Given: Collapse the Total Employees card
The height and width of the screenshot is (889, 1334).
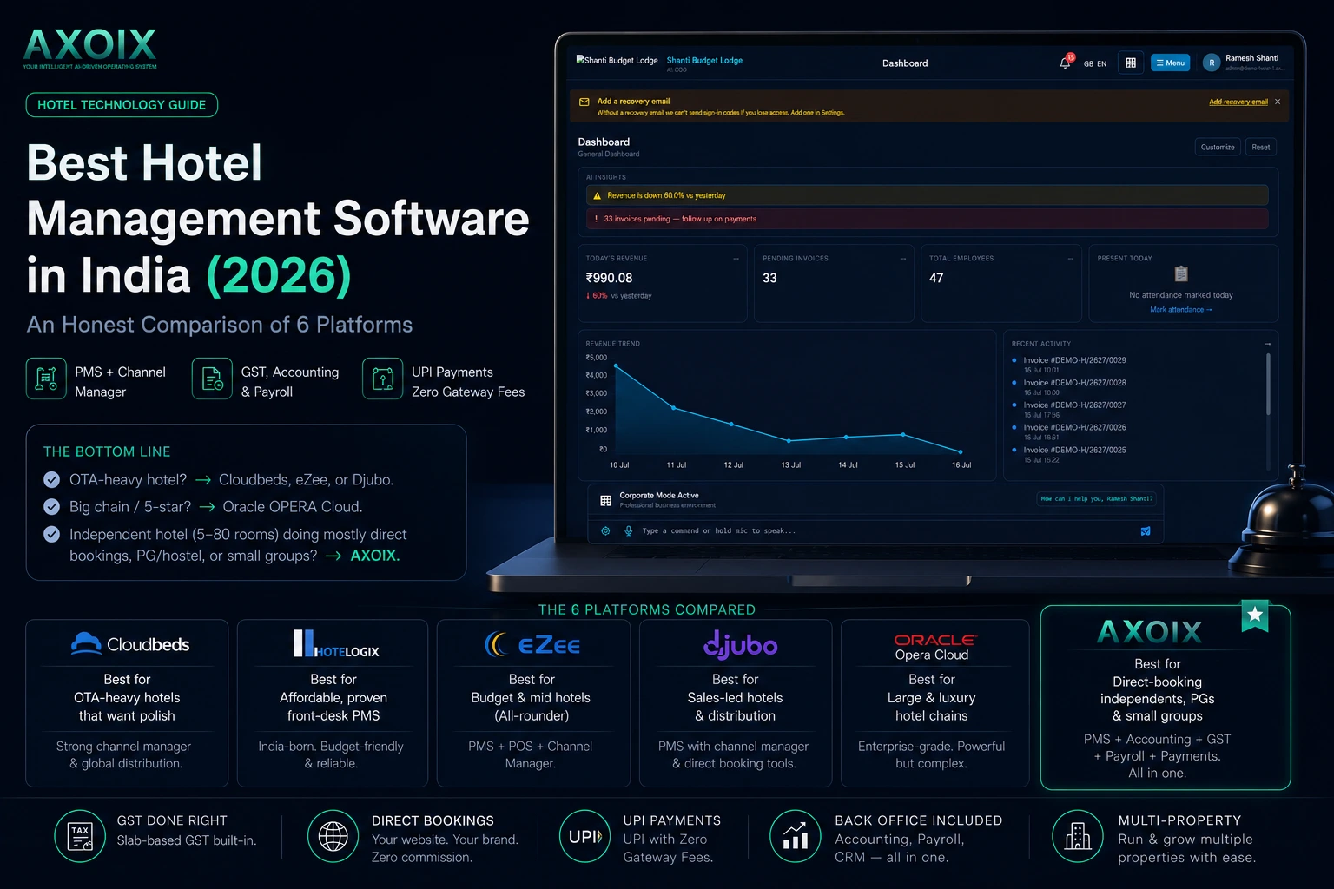Looking at the screenshot, I should click(x=1070, y=259).
